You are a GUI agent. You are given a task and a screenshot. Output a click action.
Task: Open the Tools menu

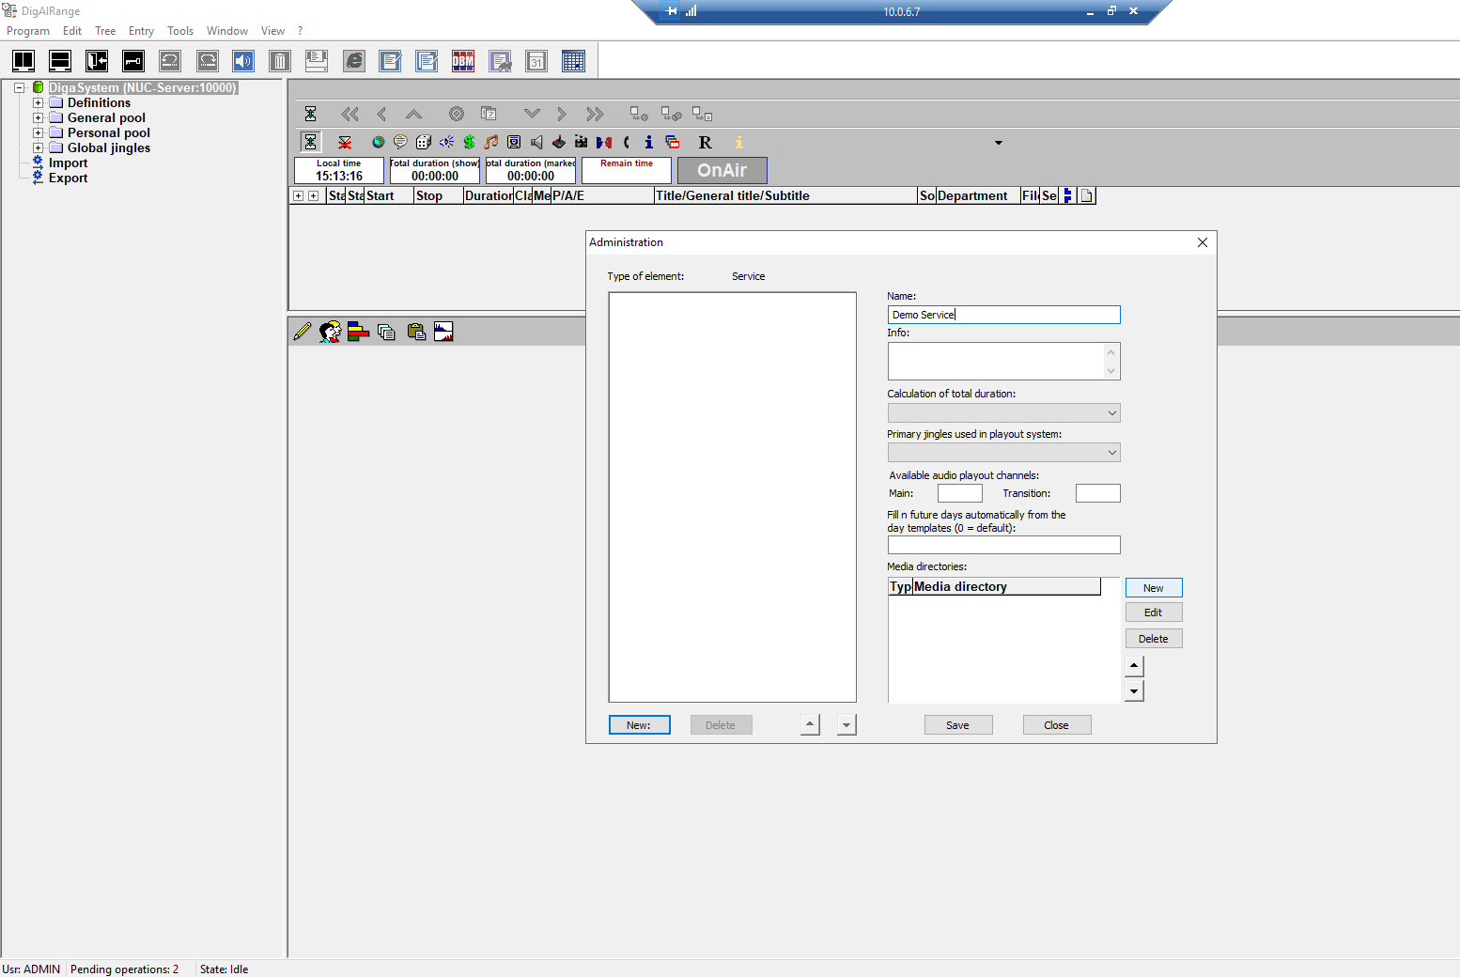point(179,31)
